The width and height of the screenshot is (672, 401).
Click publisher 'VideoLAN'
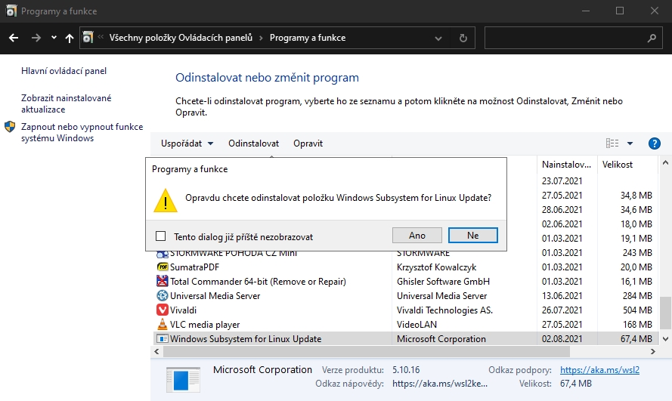click(x=417, y=325)
